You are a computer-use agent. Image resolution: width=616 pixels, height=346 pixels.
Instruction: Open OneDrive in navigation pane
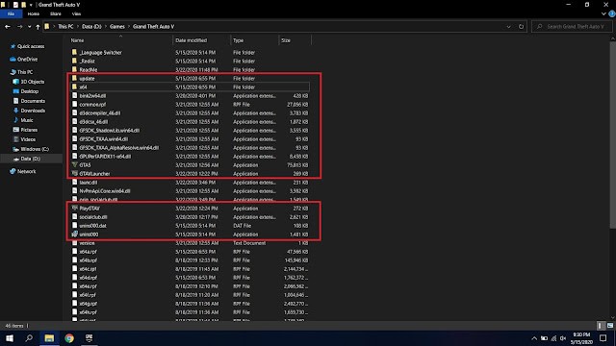pos(27,60)
